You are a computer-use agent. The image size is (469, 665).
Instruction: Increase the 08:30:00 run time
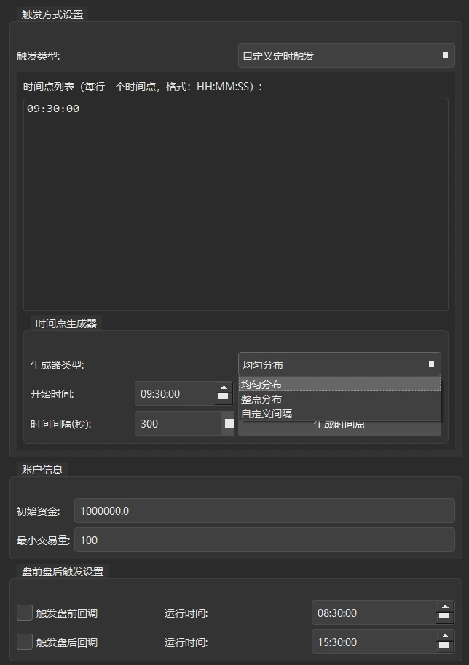[444, 607]
